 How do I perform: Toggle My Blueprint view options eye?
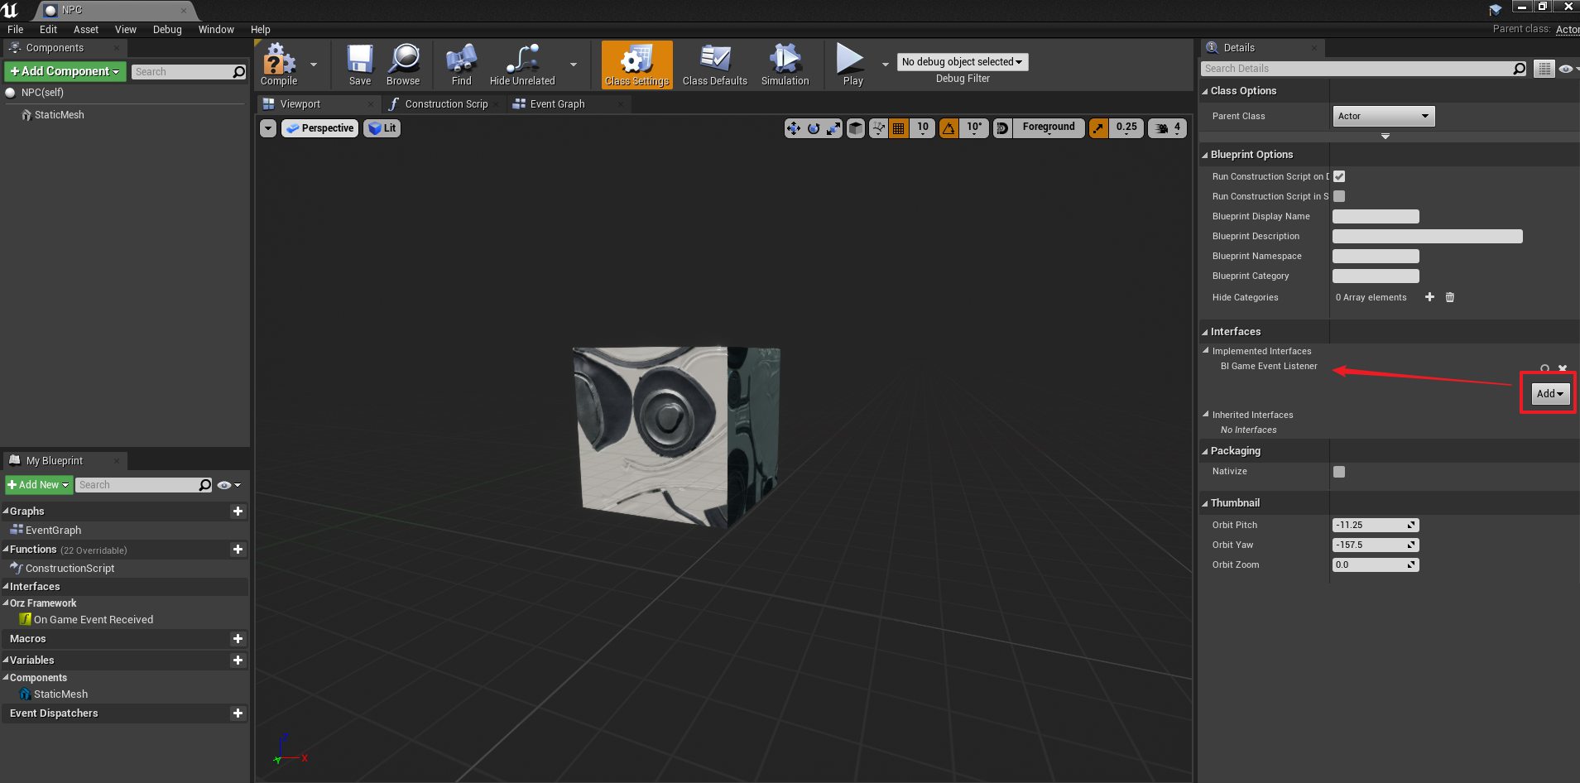[228, 485]
